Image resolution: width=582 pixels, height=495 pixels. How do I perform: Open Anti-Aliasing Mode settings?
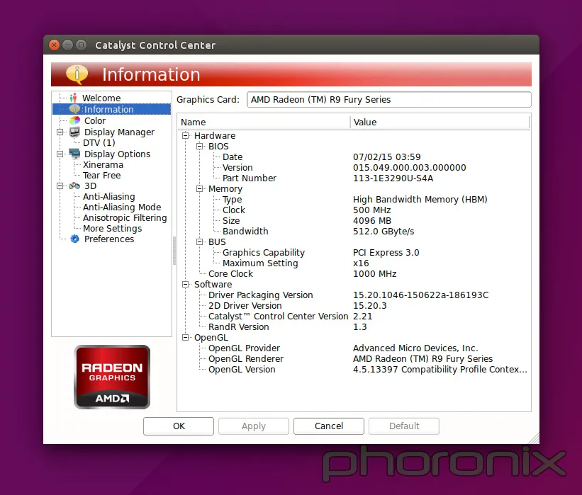(122, 207)
